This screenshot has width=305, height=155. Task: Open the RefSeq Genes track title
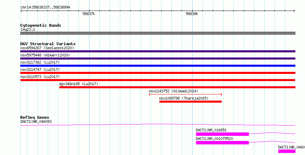click(35, 117)
